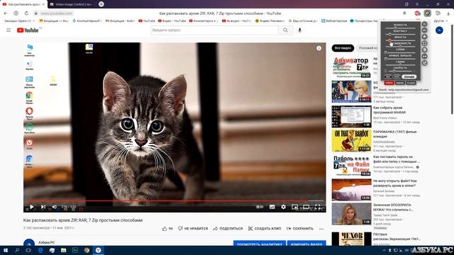
Task: Select the Похожий контент chip
Action: [367, 48]
